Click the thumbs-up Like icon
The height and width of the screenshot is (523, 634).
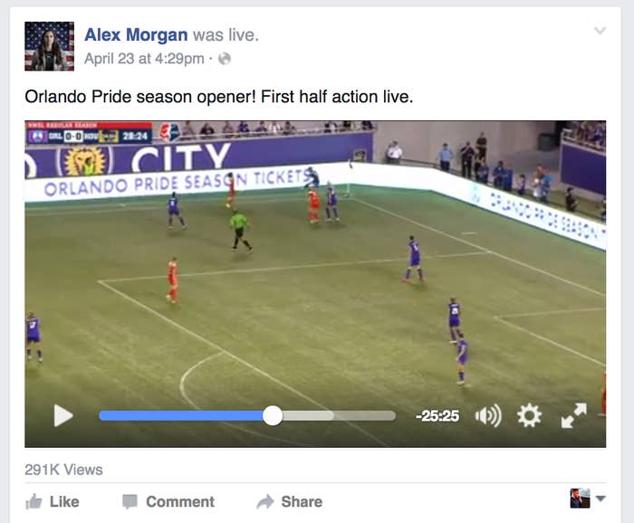pyautogui.click(x=34, y=501)
